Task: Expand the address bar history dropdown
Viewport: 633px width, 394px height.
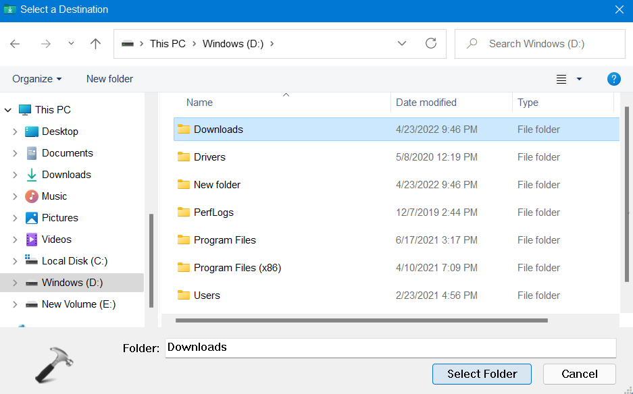Action: (402, 44)
